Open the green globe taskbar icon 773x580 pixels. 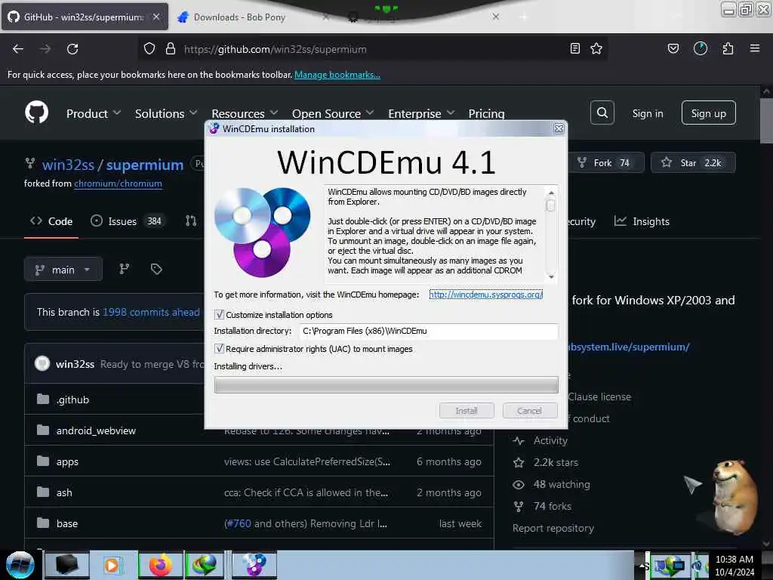click(205, 565)
